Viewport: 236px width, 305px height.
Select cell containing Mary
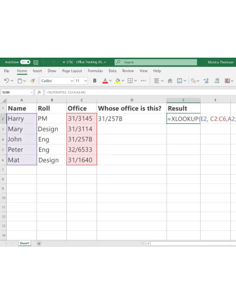pyautogui.click(x=22, y=129)
